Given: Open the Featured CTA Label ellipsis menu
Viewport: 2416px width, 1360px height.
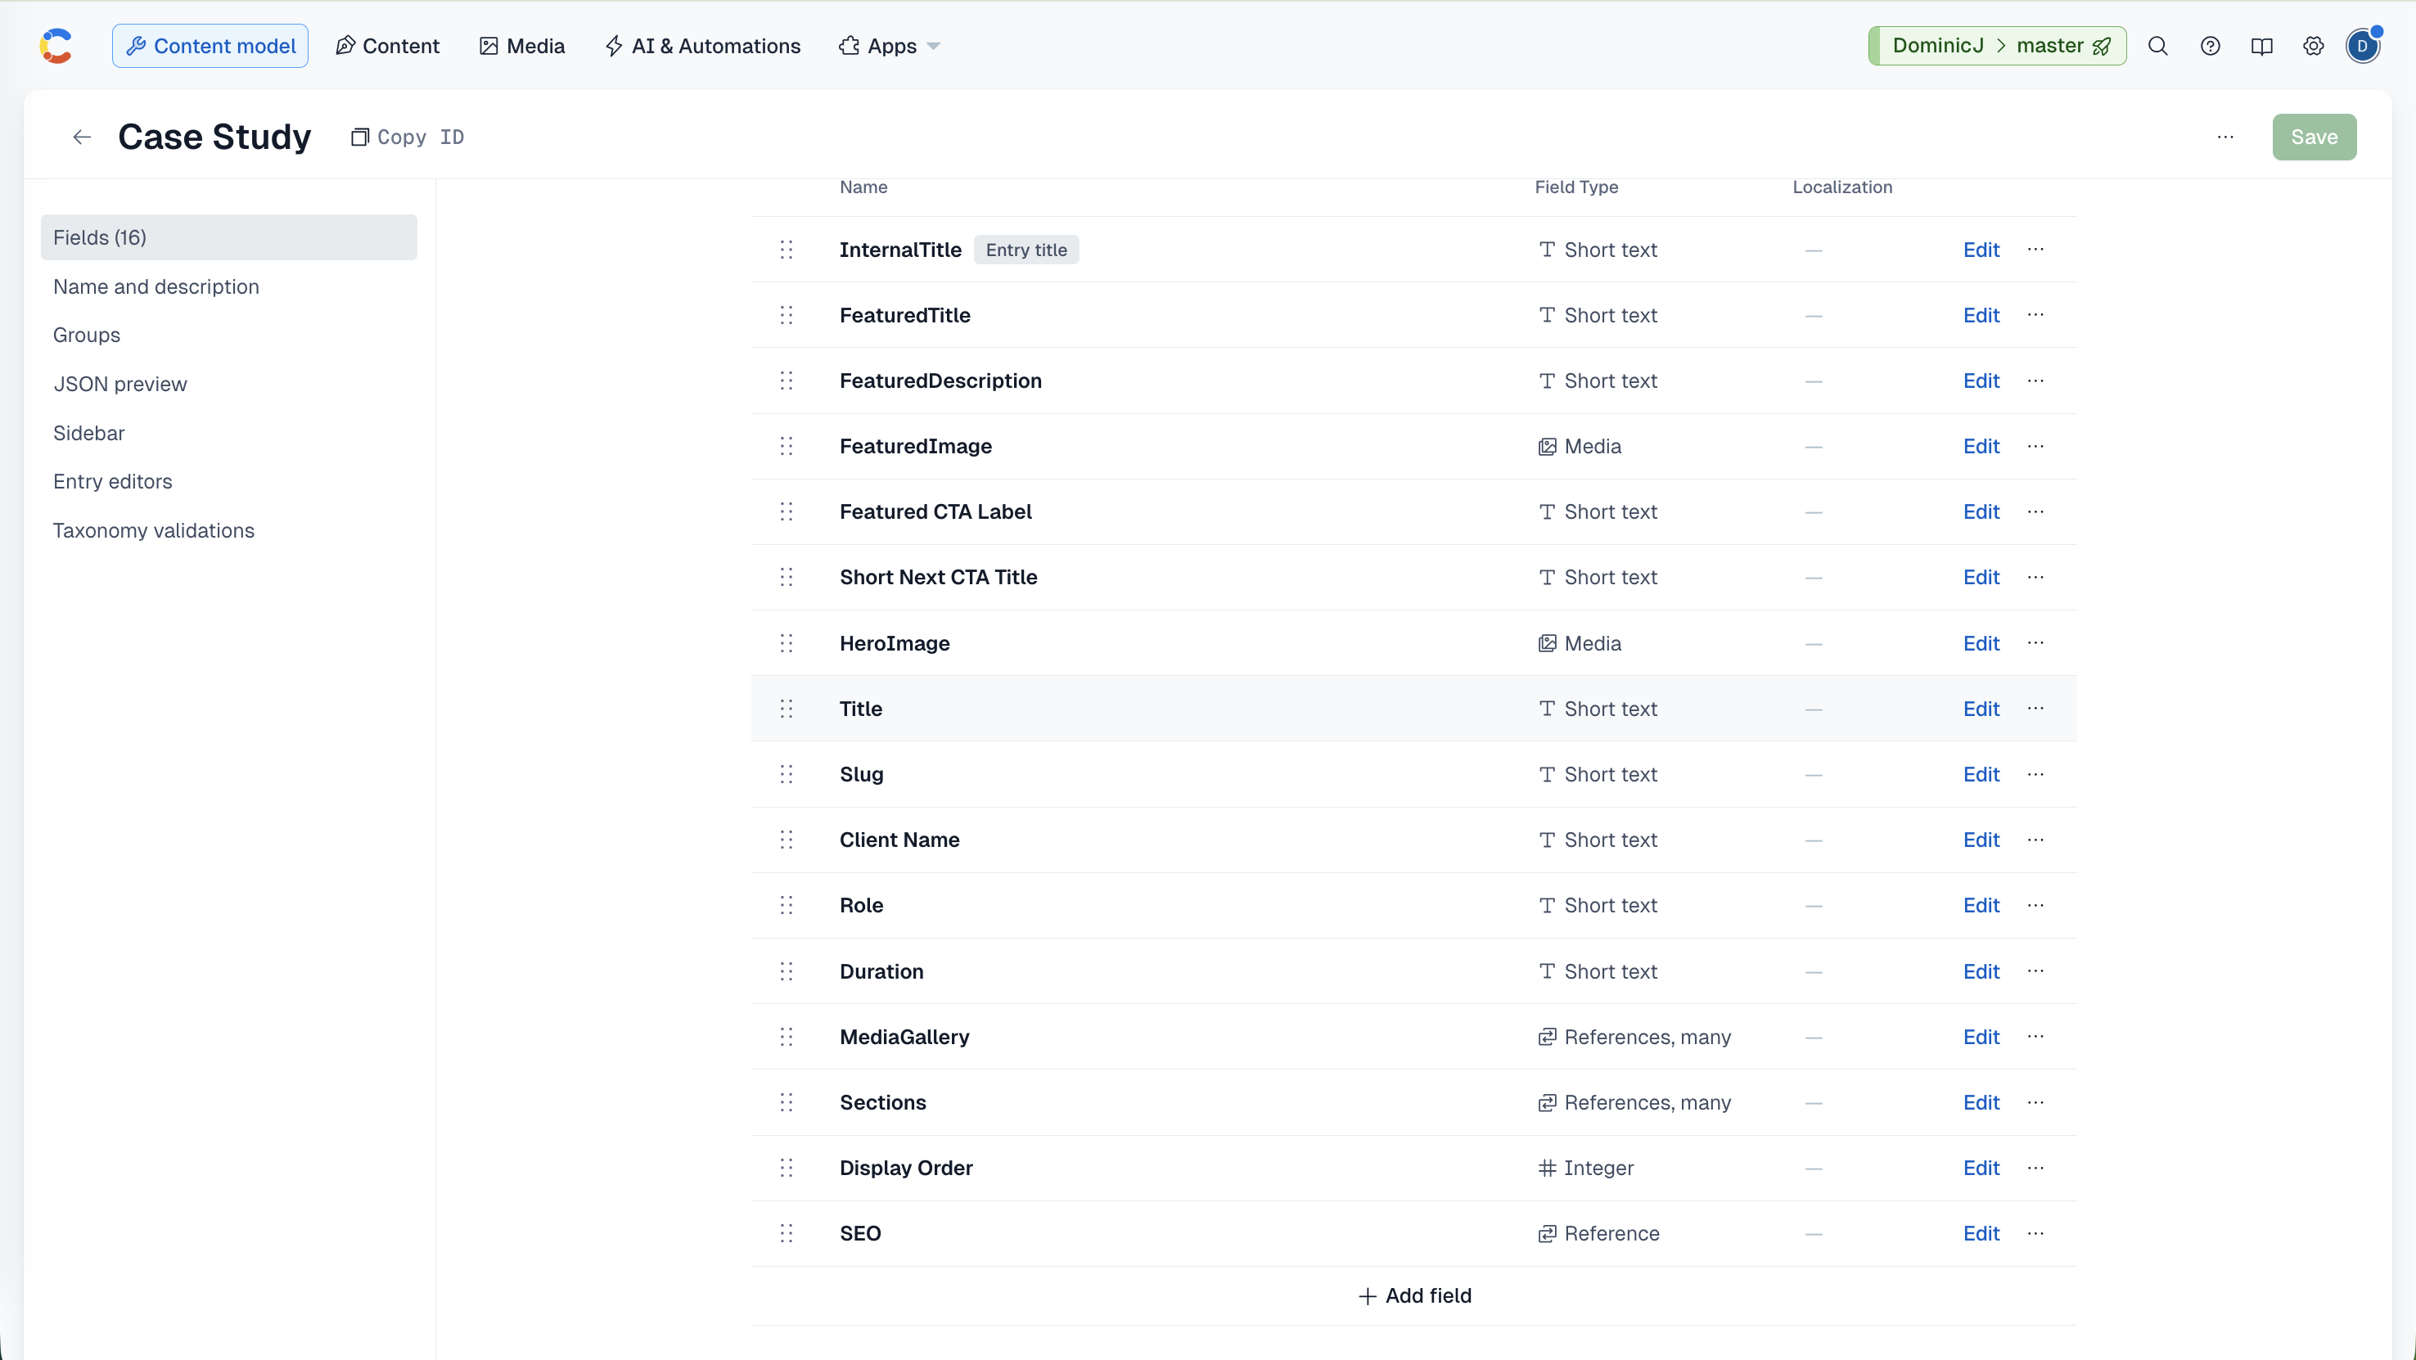Looking at the screenshot, I should pyautogui.click(x=2035, y=512).
